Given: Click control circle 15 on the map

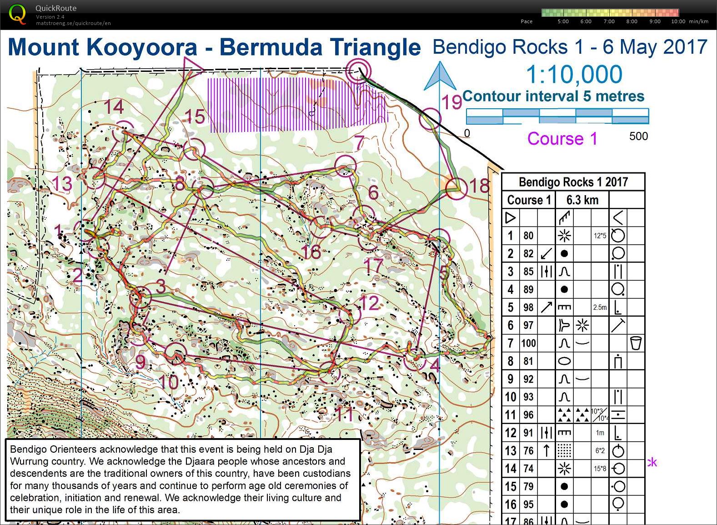Looking at the screenshot, I should (x=195, y=149).
